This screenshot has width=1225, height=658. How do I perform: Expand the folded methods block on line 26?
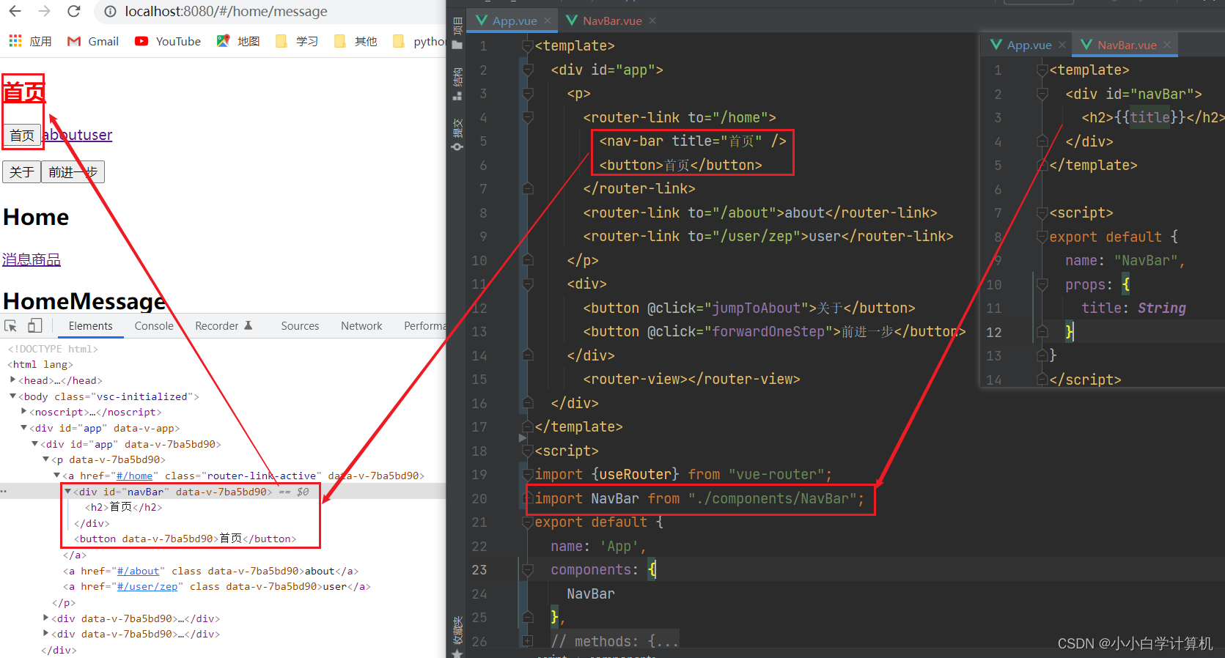[x=527, y=641]
